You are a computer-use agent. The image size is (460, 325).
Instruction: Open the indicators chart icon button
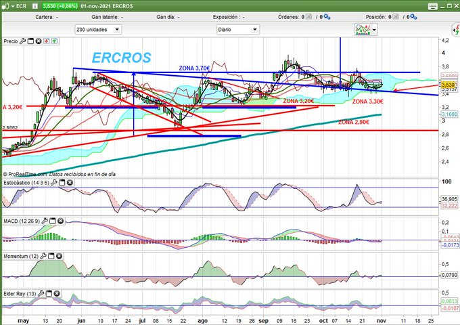tap(363, 30)
